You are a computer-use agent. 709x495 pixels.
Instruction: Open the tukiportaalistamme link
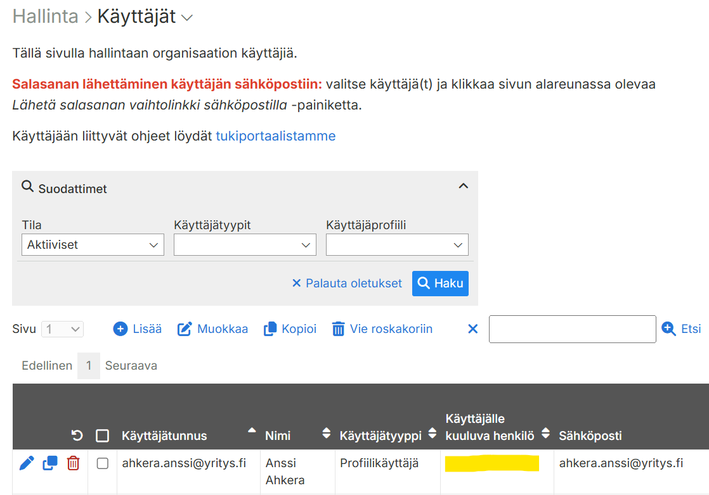click(275, 136)
